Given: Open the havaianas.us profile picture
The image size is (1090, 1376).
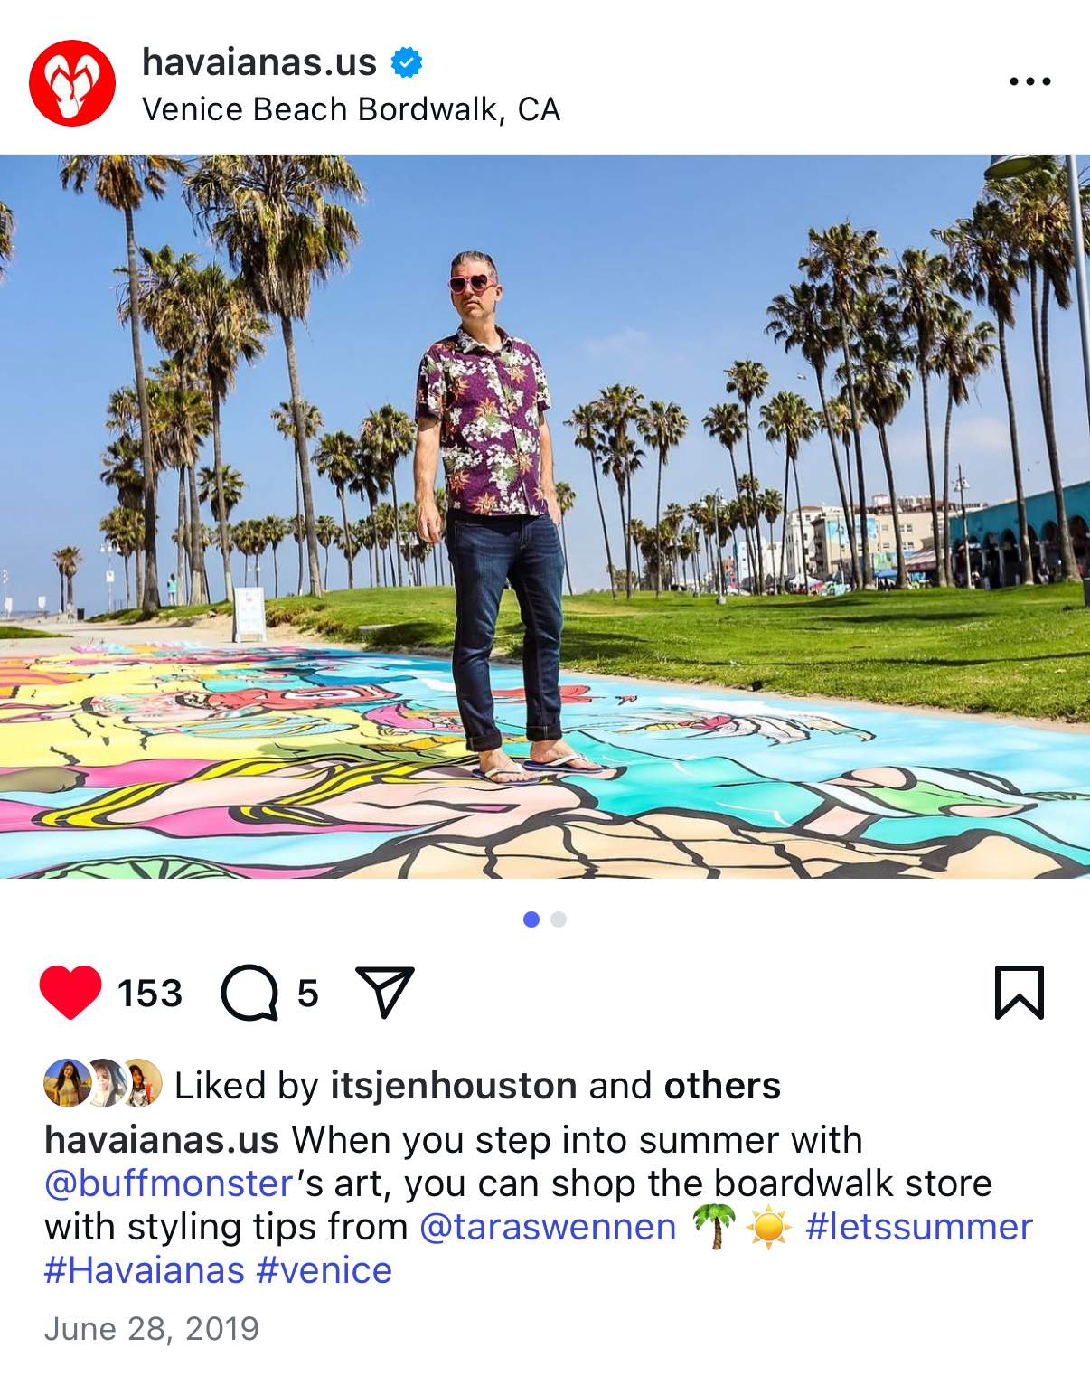Looking at the screenshot, I should (72, 83).
